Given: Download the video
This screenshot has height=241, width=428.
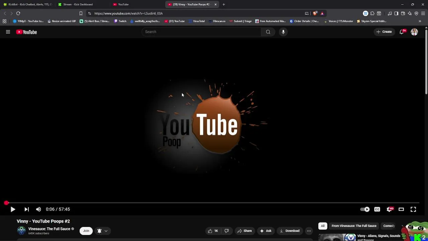Looking at the screenshot, I should 290,231.
